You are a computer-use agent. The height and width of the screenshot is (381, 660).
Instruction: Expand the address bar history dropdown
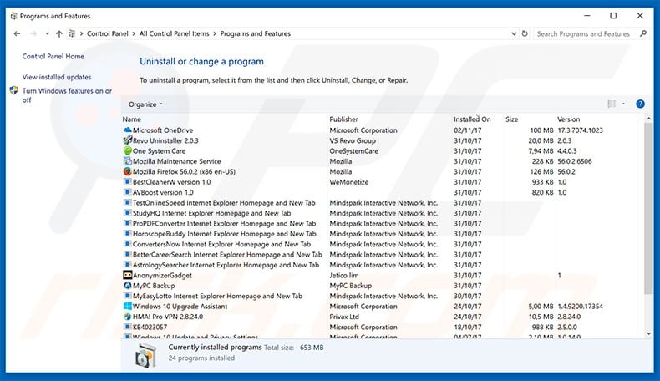point(514,33)
